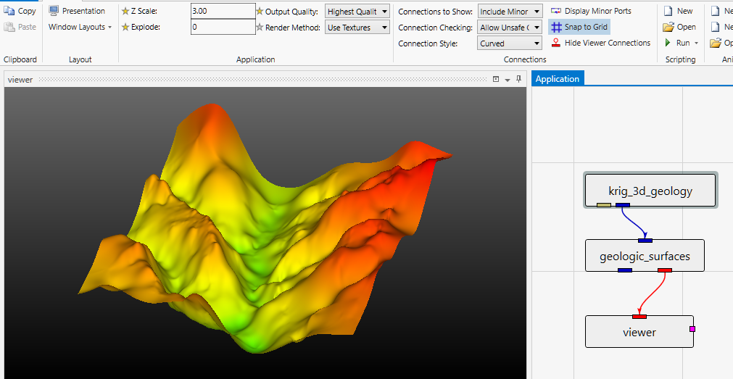Toggle Hide Viewer Connections

coord(600,43)
